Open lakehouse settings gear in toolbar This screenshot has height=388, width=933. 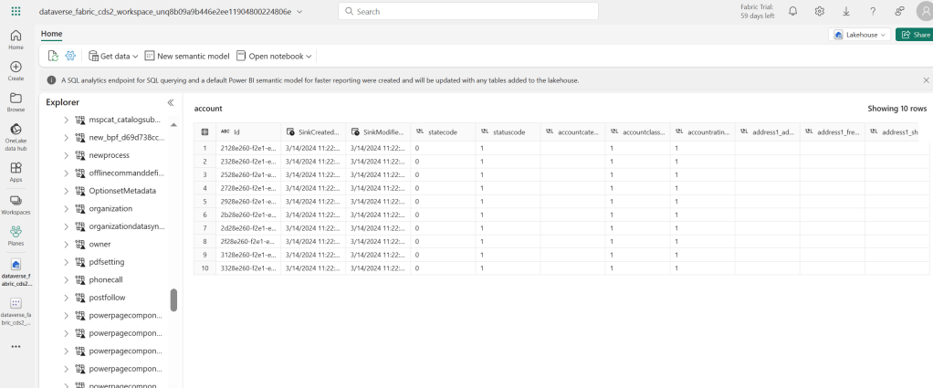pos(70,56)
